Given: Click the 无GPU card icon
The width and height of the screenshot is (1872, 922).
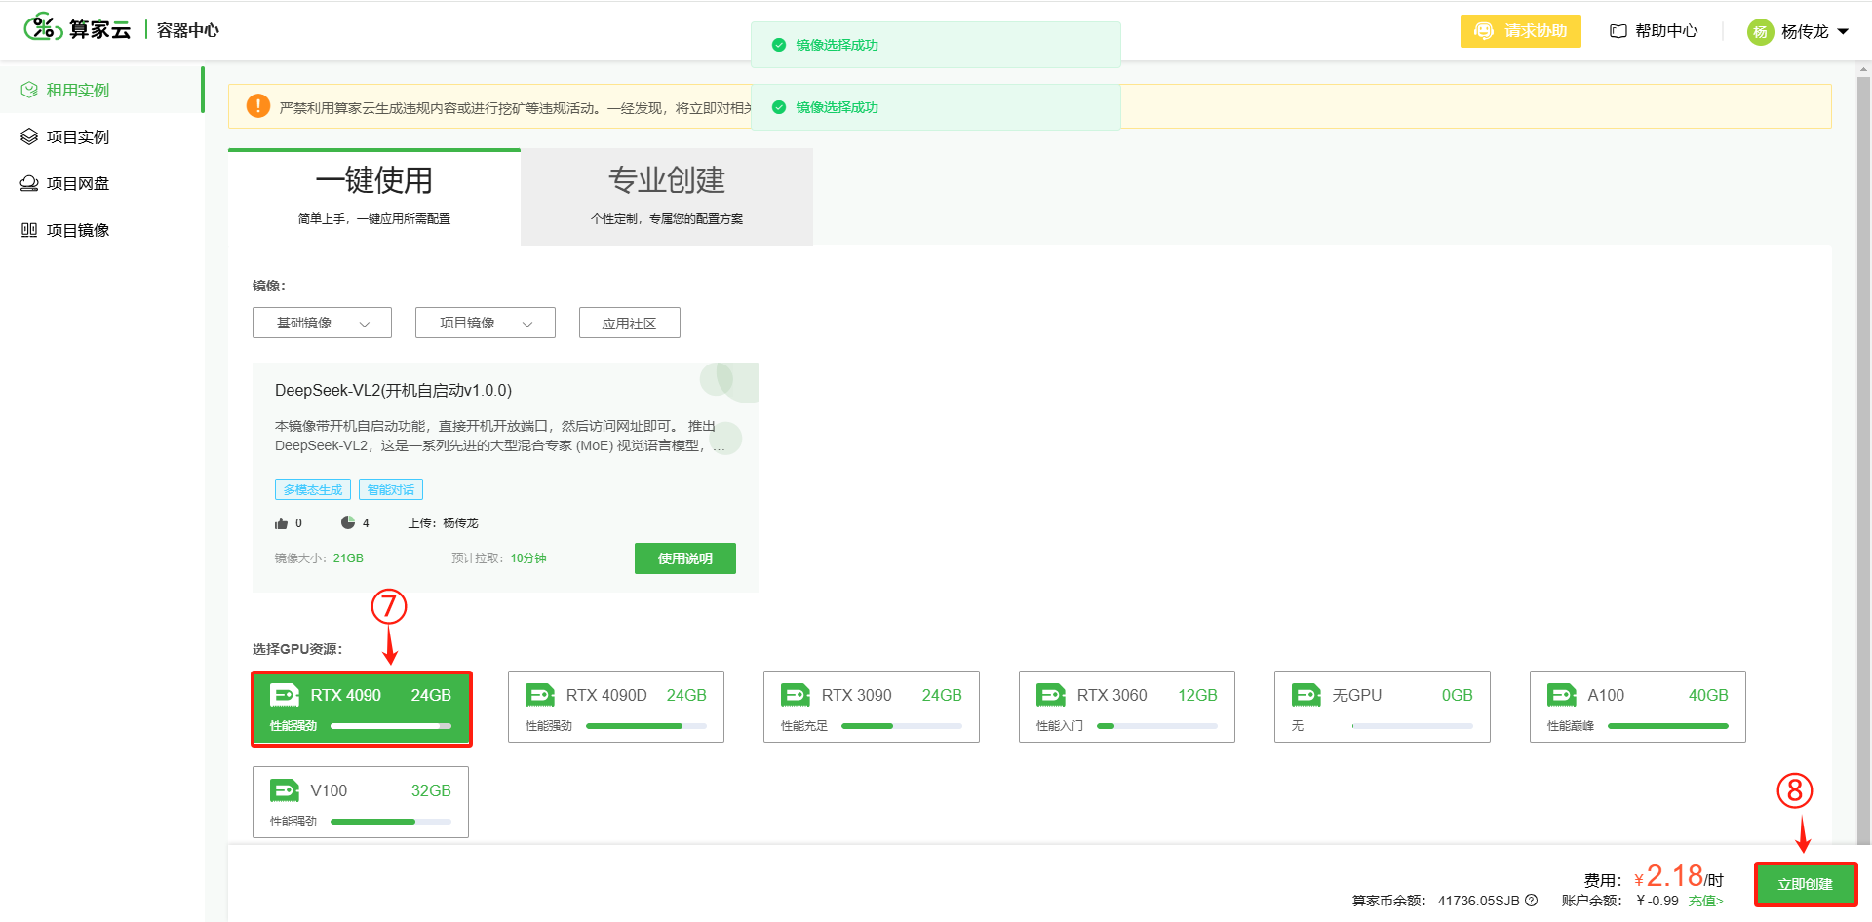Looking at the screenshot, I should [x=1306, y=695].
